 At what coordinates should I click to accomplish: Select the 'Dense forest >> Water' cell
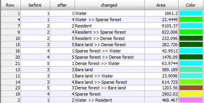click(110, 63)
